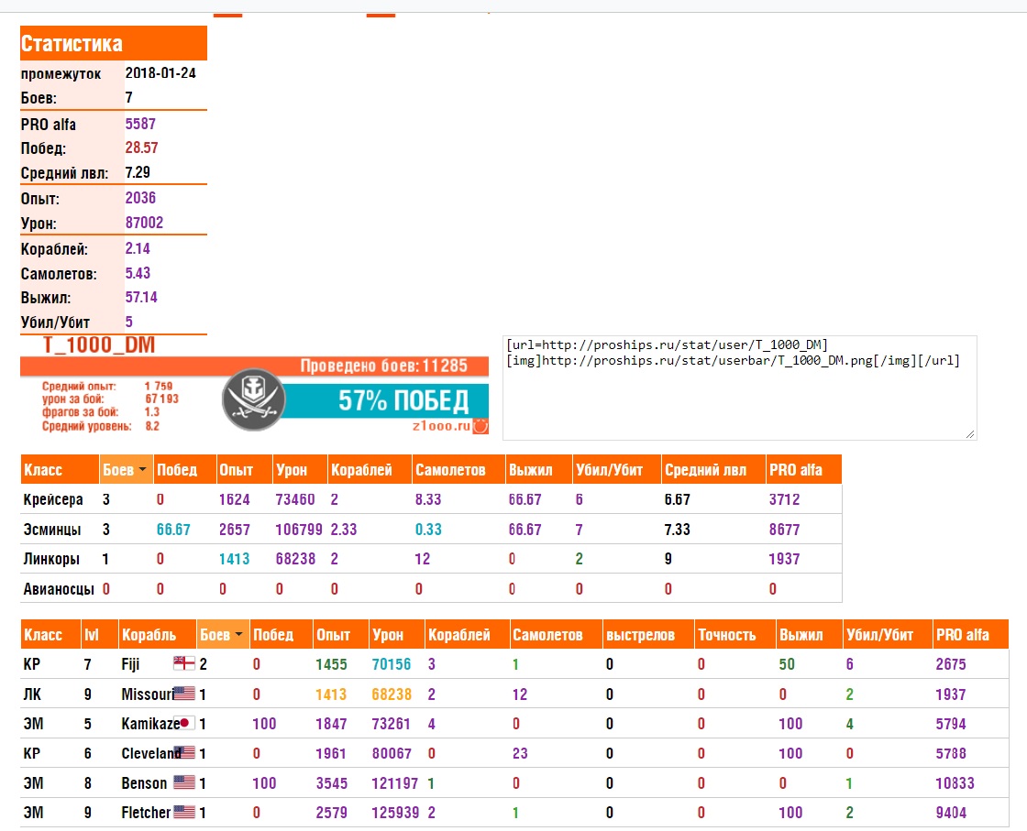Click the Урон value 87002
This screenshot has width=1027, height=831.
click(x=144, y=223)
